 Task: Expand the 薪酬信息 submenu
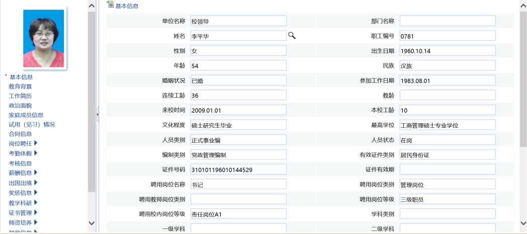36,173
